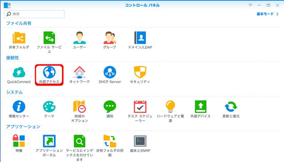Image resolution: width=284 pixels, height=162 pixels.
Task: Open ネットワーク network settings
Action: 79,72
